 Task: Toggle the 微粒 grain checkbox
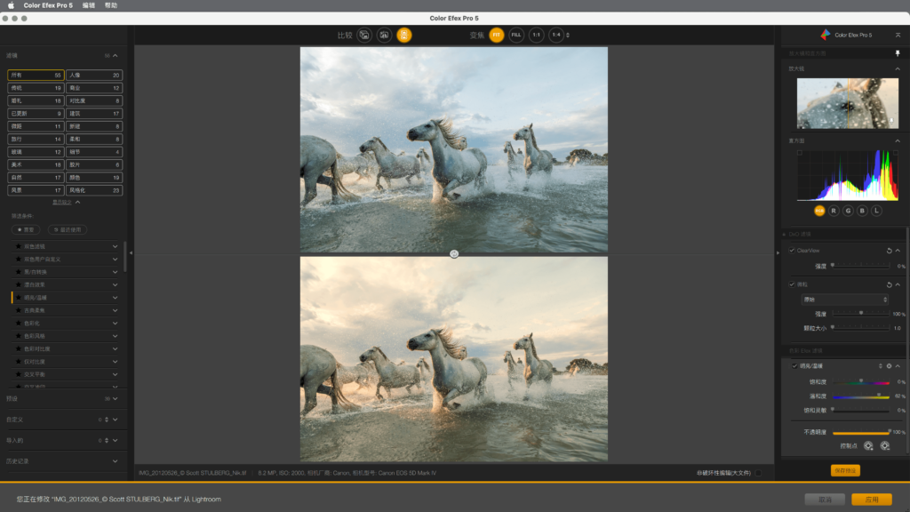click(x=792, y=284)
